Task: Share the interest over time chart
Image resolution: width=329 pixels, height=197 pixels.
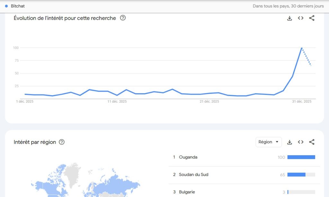Action: click(312, 18)
